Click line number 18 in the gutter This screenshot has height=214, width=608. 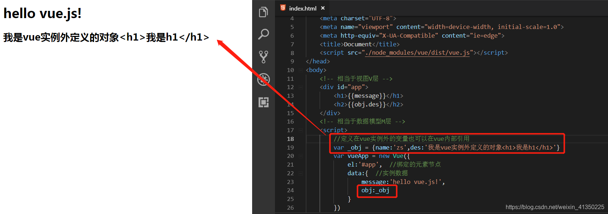click(291, 139)
